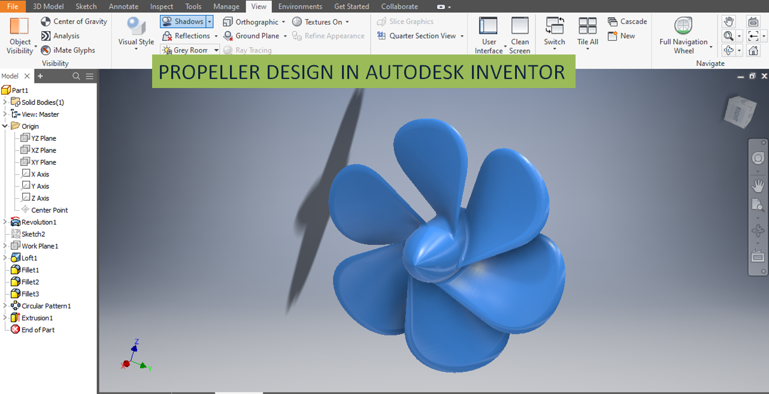Cascade the open windows

(627, 22)
